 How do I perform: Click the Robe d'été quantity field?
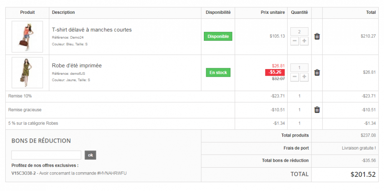tap(299, 68)
